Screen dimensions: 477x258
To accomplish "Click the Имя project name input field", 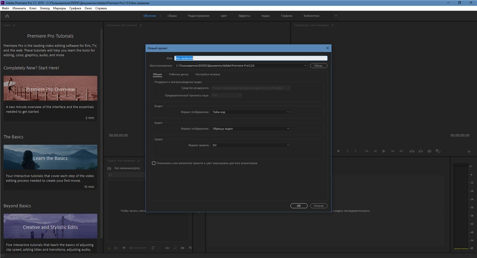I will pos(250,58).
